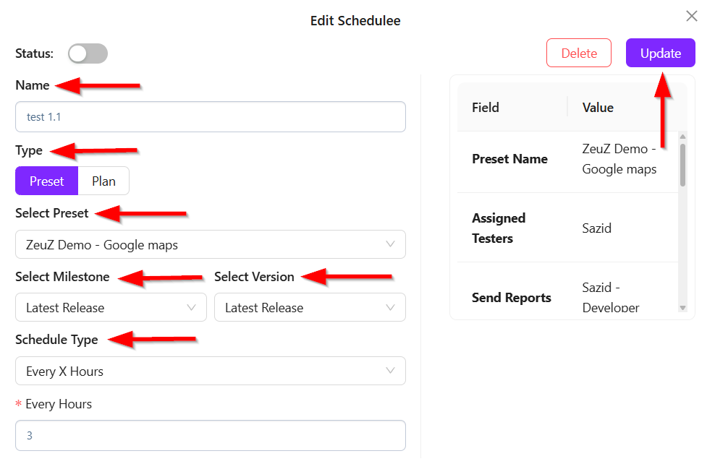Click the Select Milestone chevron icon
Screen dimensions: 715x464
pyautogui.click(x=192, y=308)
